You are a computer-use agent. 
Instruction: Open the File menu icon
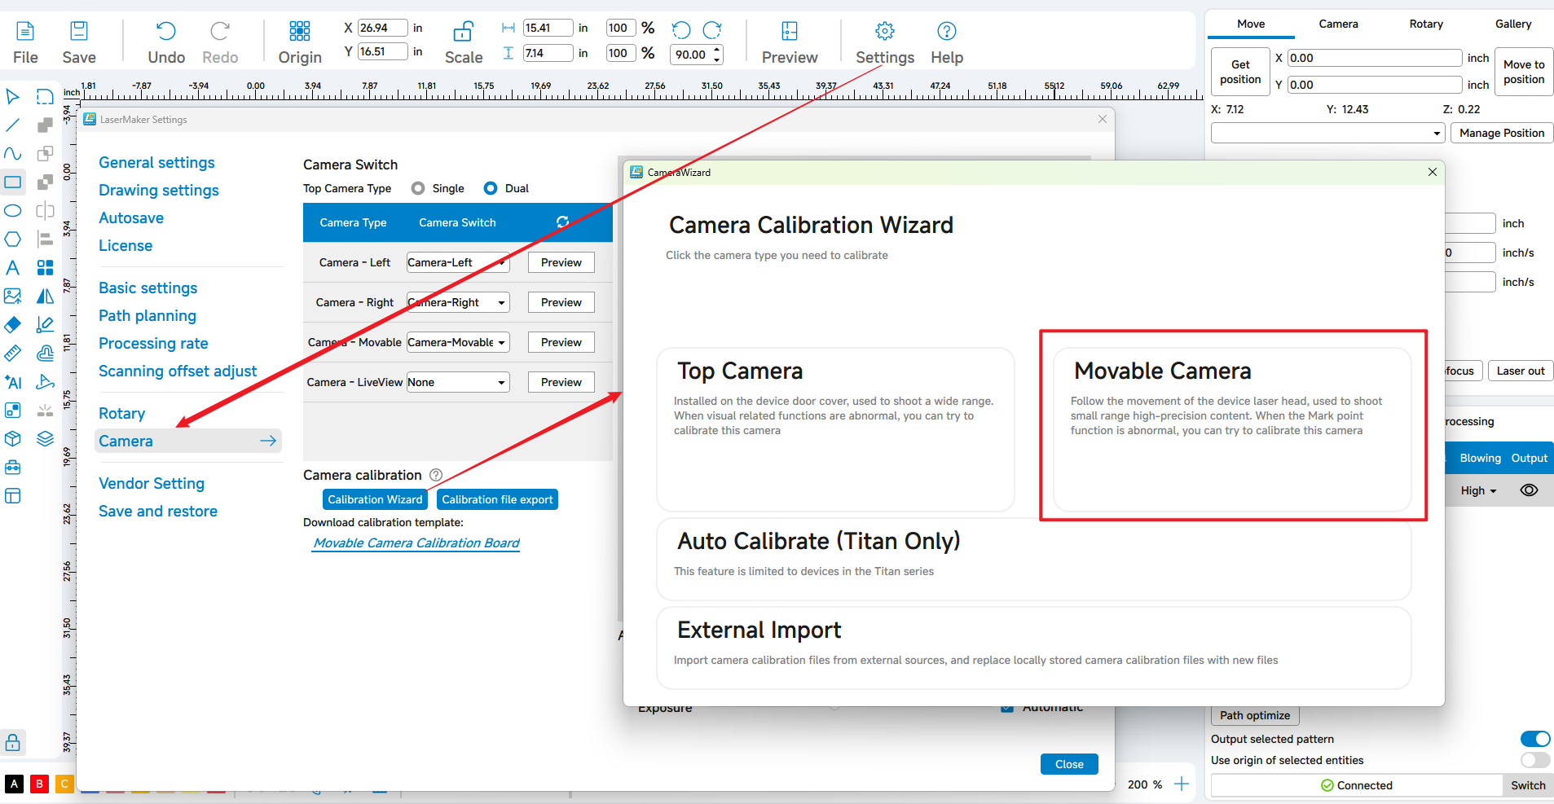25,32
